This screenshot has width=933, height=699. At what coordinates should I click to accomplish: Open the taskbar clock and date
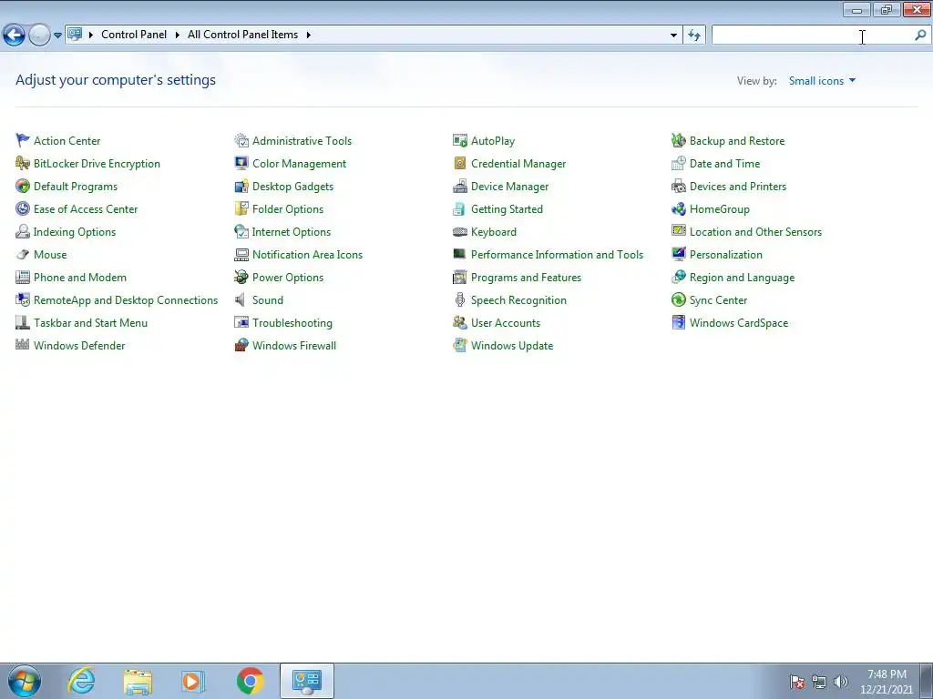pos(887,682)
